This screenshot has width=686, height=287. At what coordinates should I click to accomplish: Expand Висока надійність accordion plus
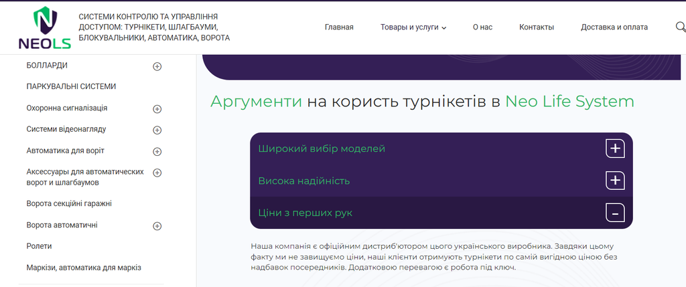(x=615, y=181)
